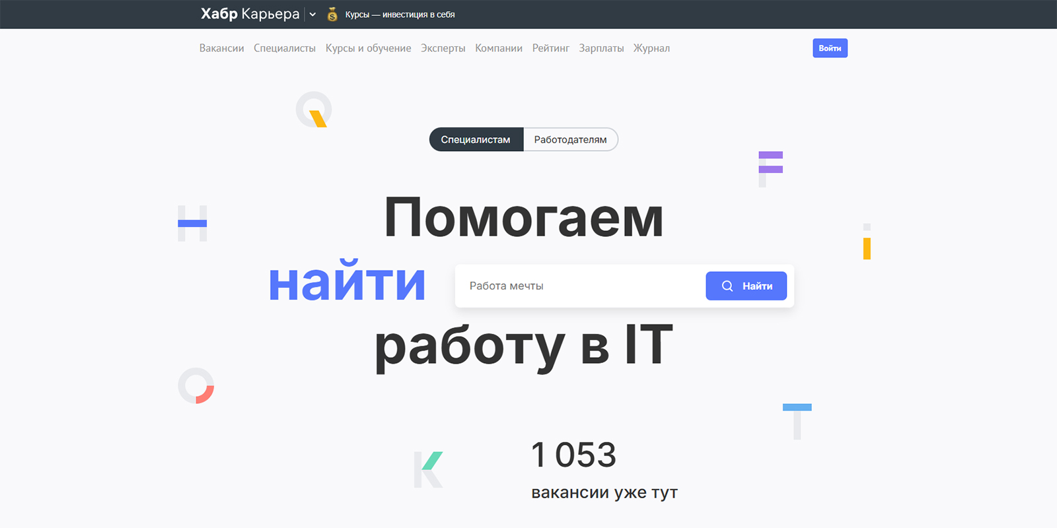Viewport: 1057px width, 528px height.
Task: Click the Найти search button
Action: pyautogui.click(x=747, y=286)
